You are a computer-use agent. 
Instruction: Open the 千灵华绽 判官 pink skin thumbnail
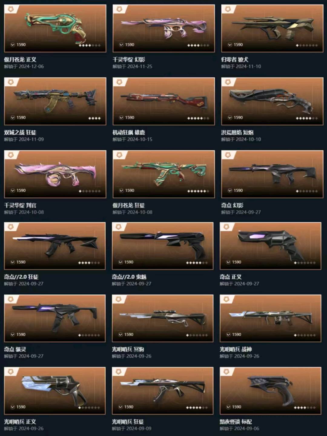point(55,174)
